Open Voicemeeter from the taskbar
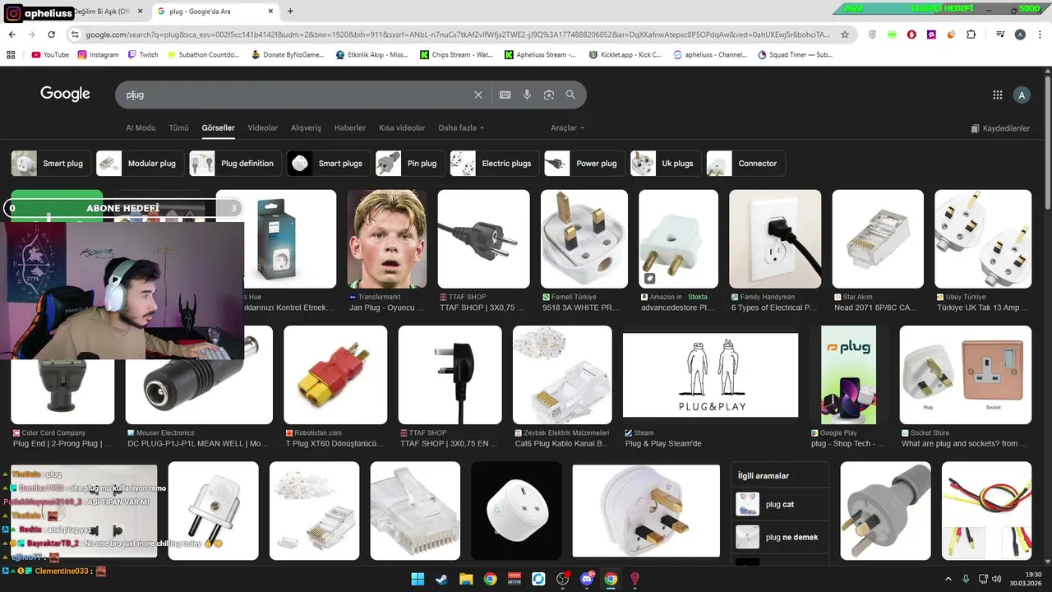 [514, 579]
